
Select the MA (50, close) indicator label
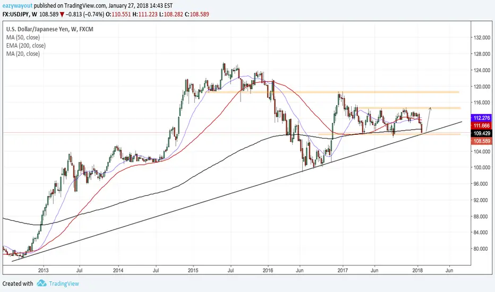[x=23, y=37]
